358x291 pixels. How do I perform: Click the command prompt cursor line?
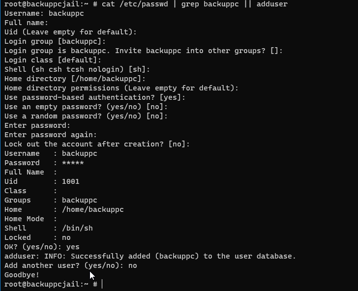click(x=54, y=285)
